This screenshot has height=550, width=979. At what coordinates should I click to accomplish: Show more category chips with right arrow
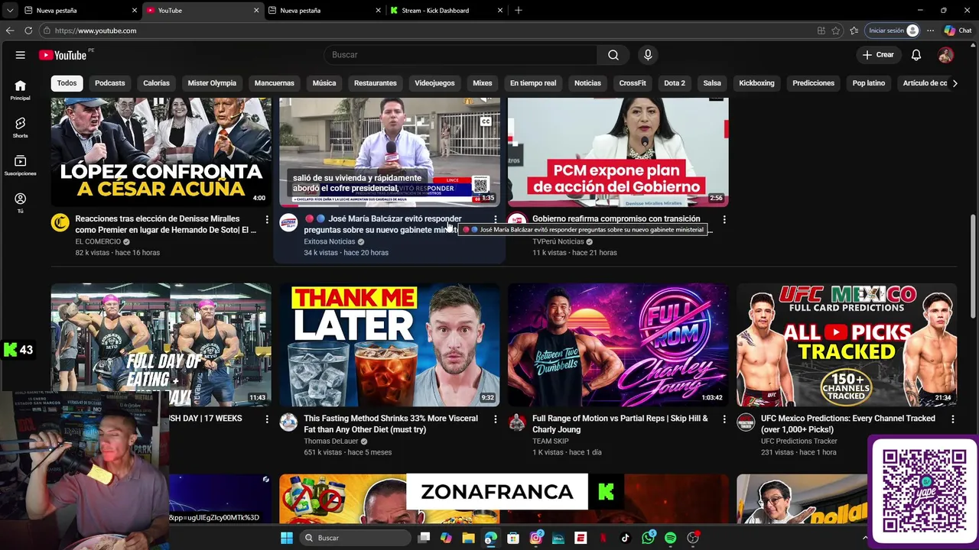(x=955, y=83)
